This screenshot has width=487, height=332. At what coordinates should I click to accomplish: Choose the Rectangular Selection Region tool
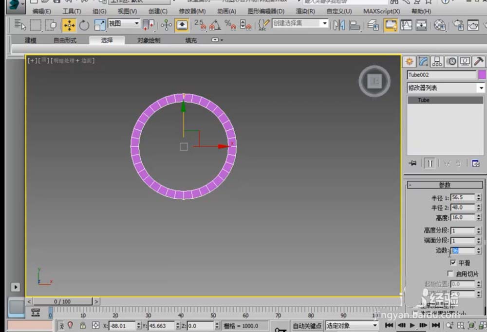pyautogui.click(x=36, y=25)
